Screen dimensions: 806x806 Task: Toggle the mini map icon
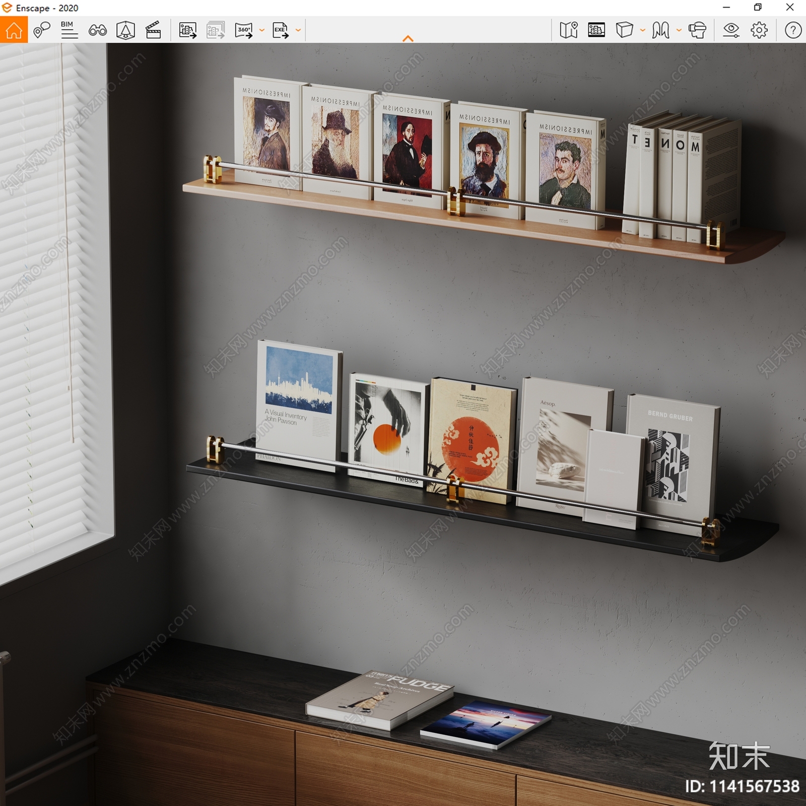(x=569, y=30)
